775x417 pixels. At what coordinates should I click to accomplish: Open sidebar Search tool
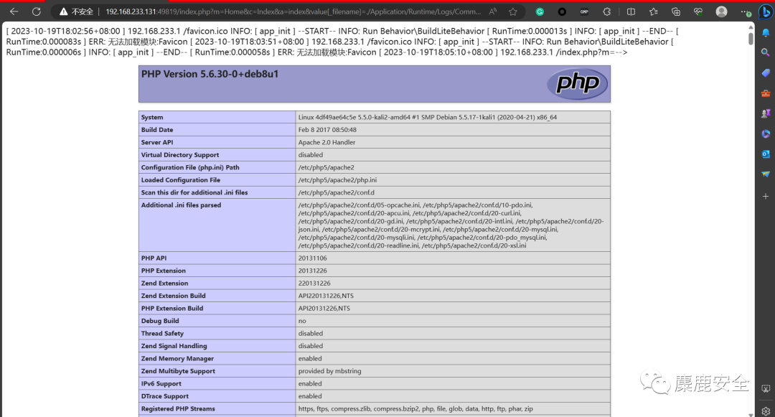point(766,52)
